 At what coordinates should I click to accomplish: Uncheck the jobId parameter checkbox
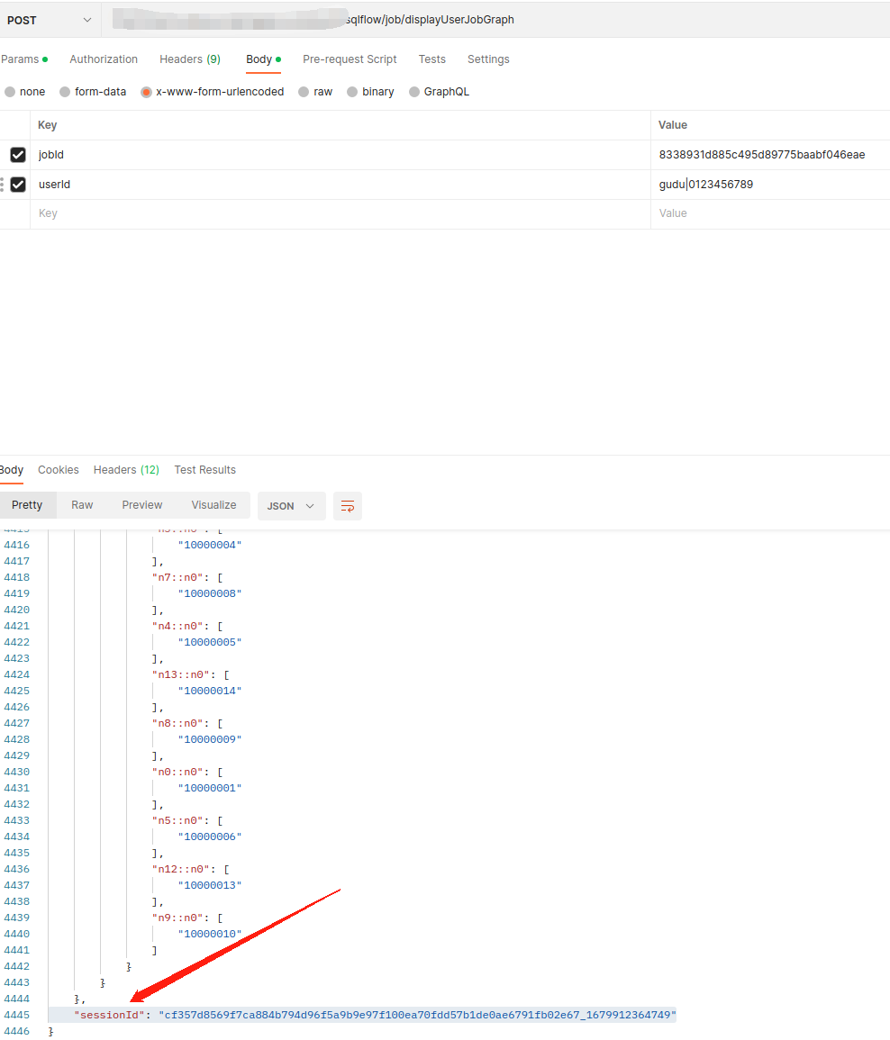pyautogui.click(x=18, y=155)
